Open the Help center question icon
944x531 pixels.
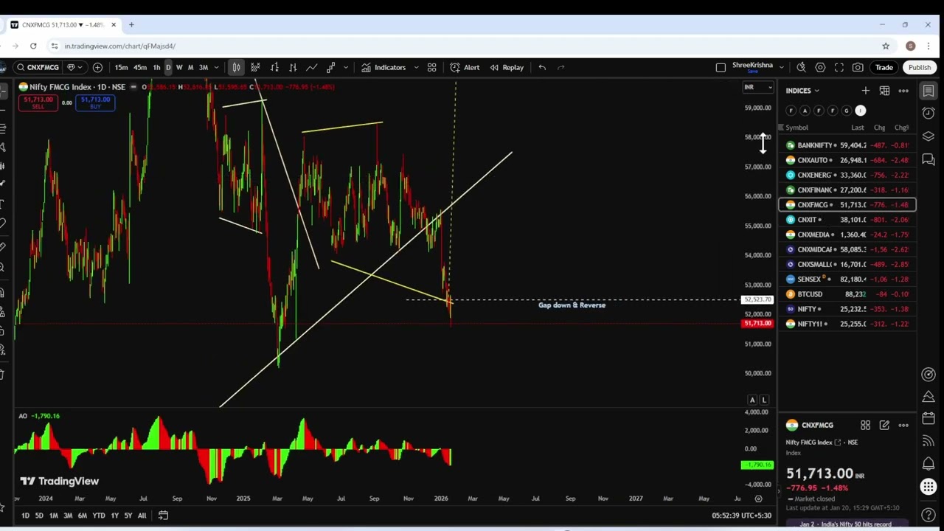(x=929, y=515)
